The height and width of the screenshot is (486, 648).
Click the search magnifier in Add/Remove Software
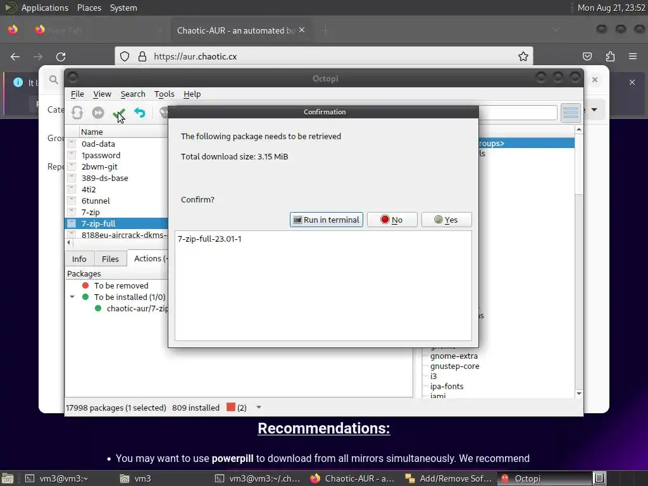pos(54,79)
